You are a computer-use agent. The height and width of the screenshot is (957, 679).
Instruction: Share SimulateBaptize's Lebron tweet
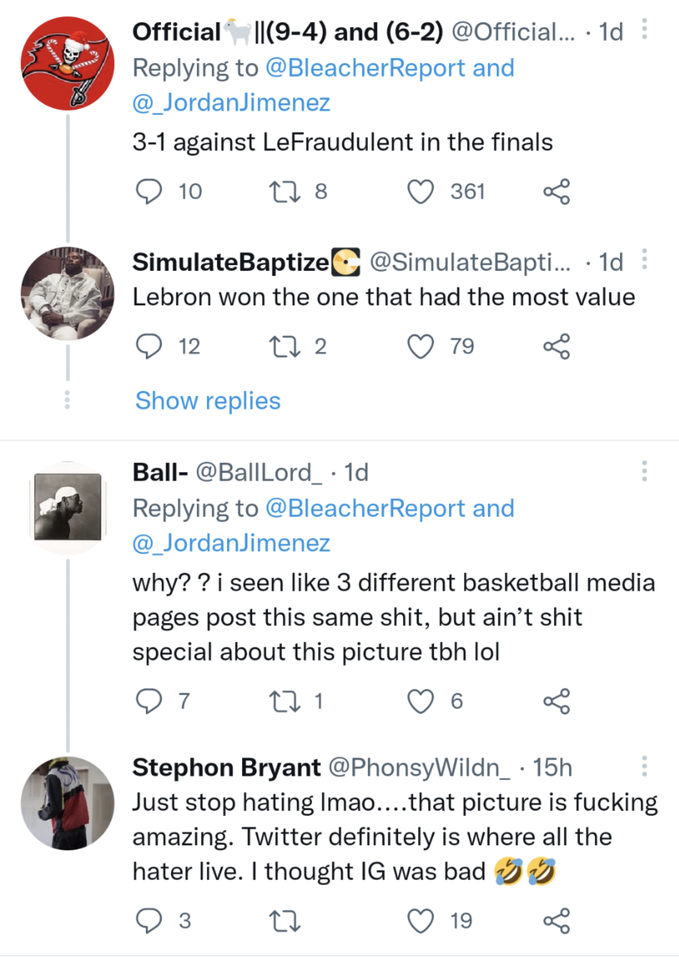pos(557,346)
